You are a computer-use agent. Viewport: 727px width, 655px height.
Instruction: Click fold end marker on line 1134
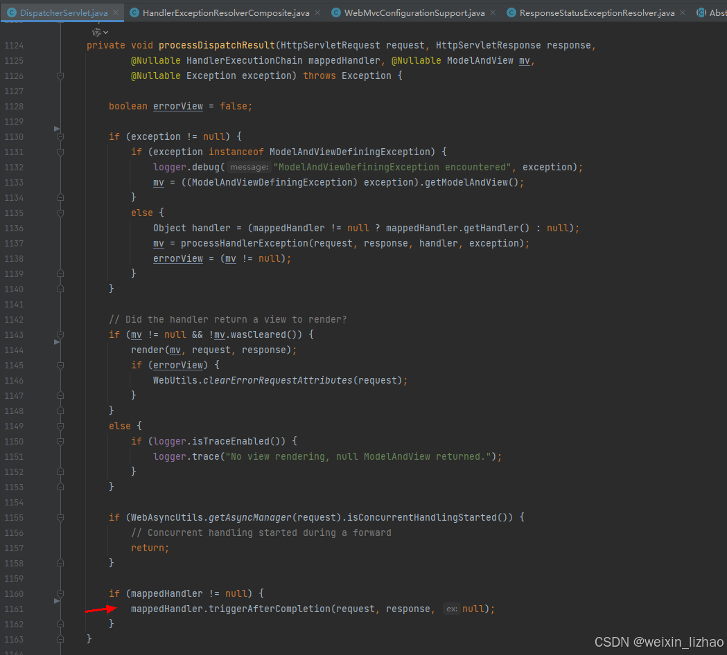(x=60, y=198)
